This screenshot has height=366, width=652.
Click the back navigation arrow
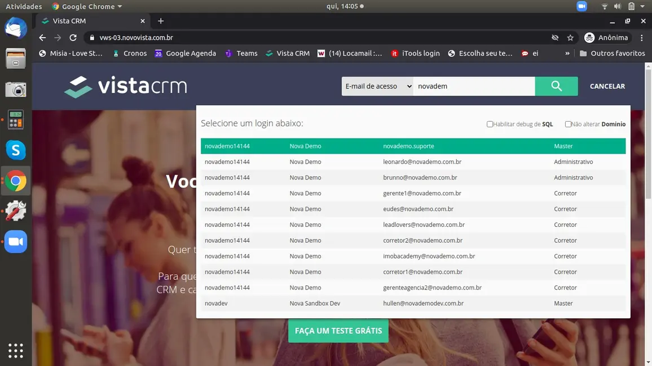(42, 38)
